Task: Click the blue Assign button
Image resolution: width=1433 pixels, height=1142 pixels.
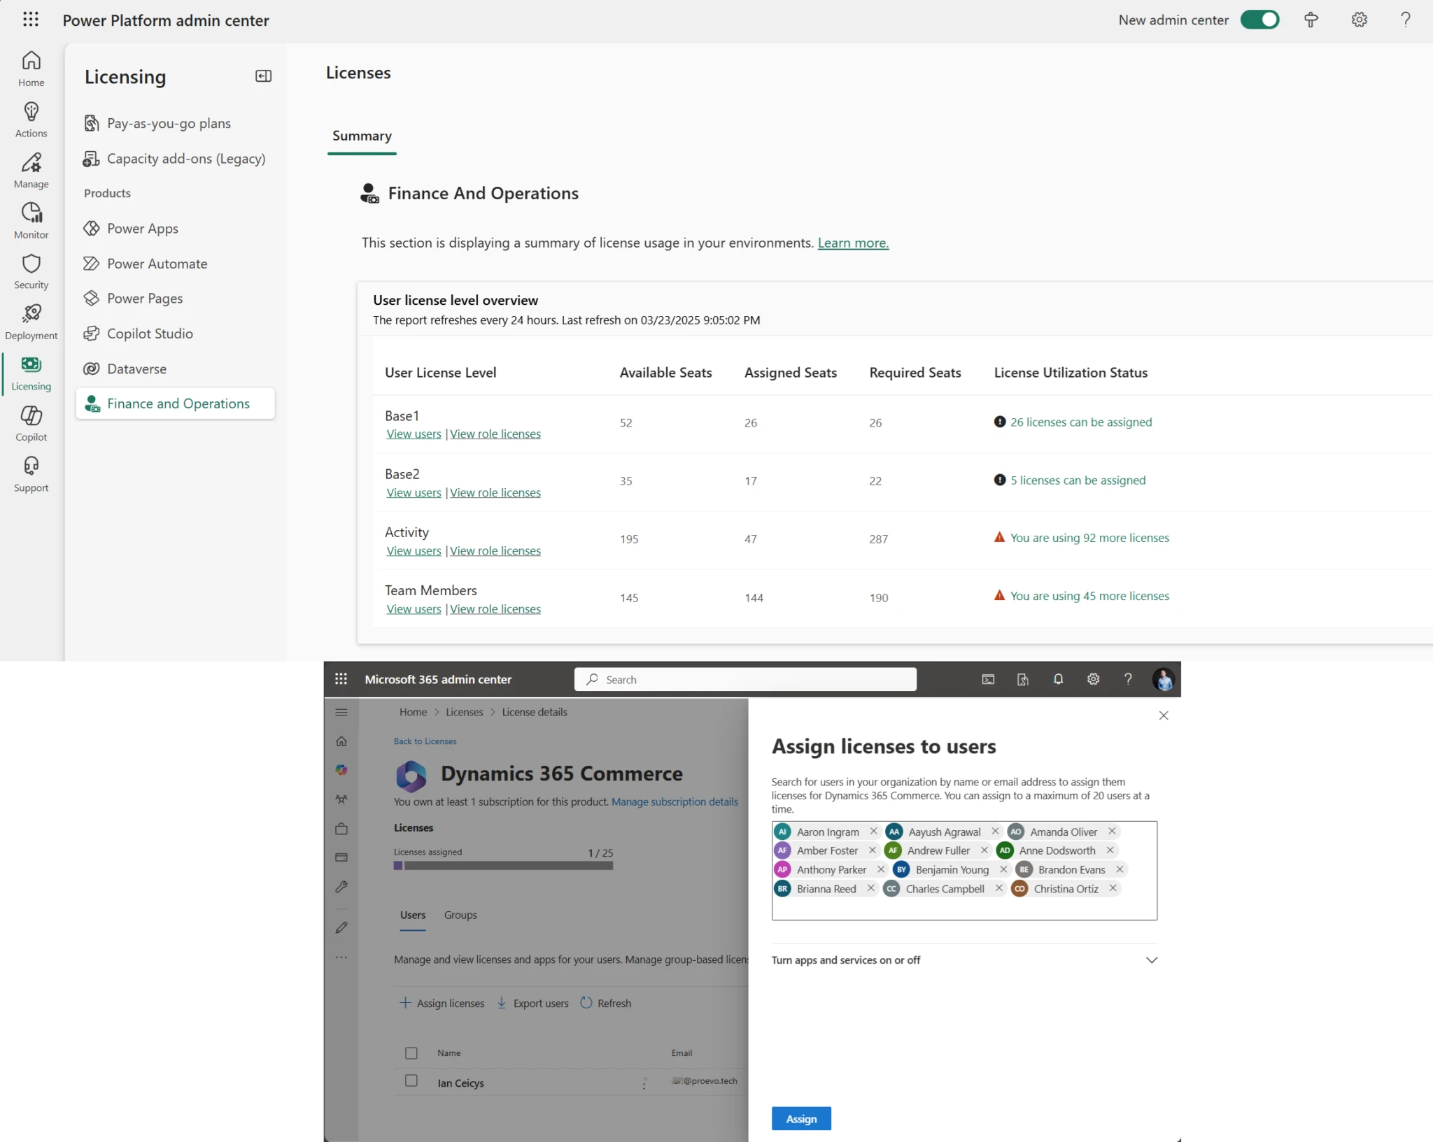Action: pos(801,1119)
